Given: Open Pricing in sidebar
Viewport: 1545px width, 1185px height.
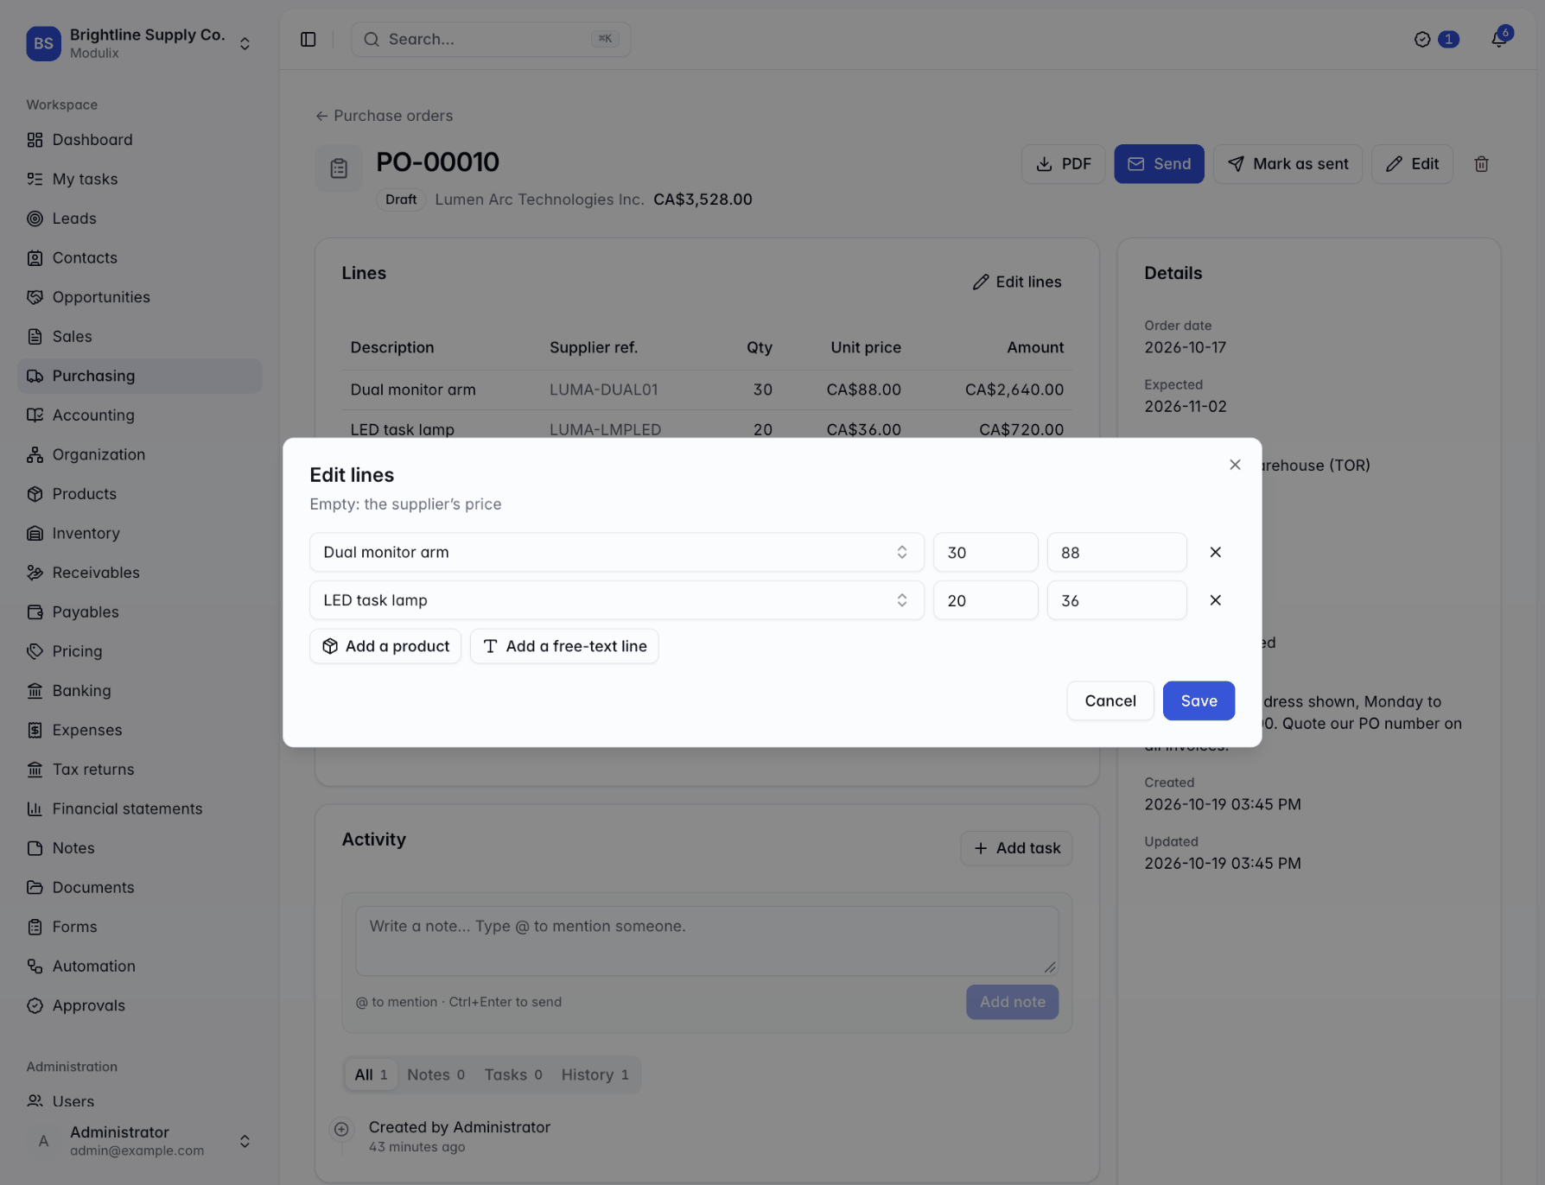Looking at the screenshot, I should point(139,650).
